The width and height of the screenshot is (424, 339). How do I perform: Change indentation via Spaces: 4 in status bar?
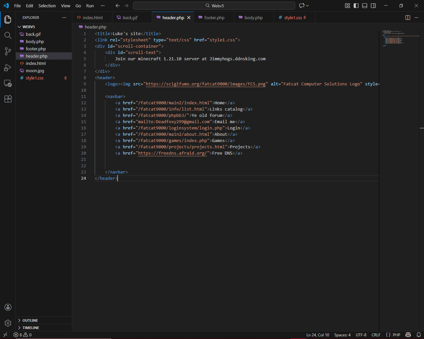click(x=342, y=335)
